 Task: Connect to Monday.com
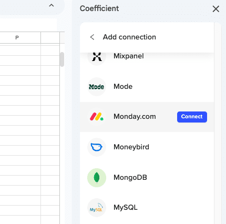click(x=192, y=117)
